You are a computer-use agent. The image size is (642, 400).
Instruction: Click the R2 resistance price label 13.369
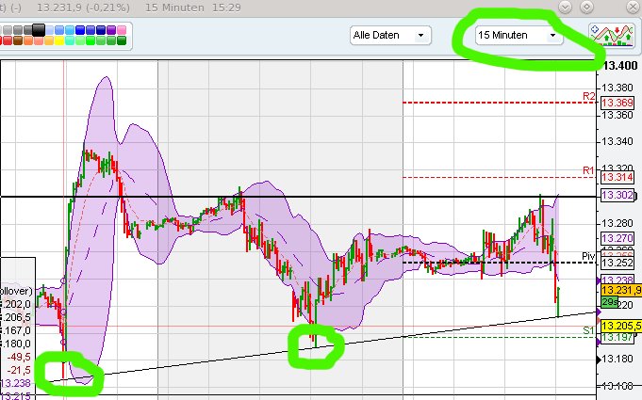[x=617, y=103]
